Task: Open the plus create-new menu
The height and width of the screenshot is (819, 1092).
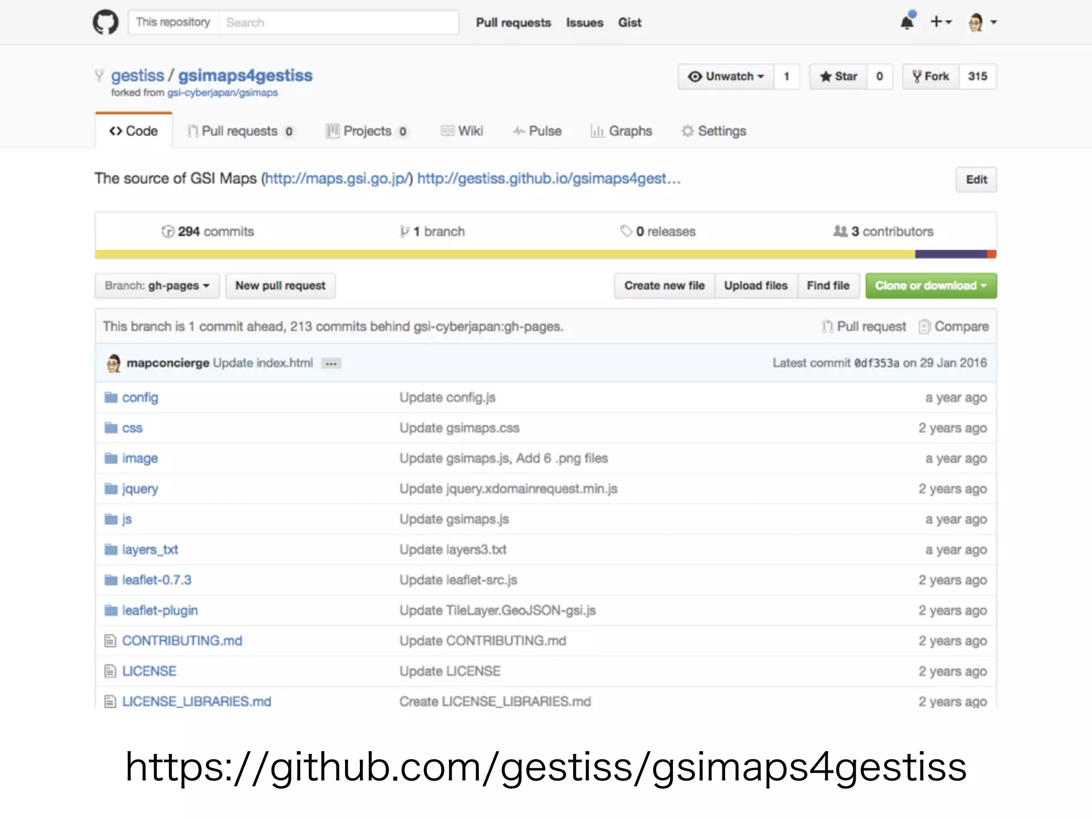Action: tap(941, 22)
